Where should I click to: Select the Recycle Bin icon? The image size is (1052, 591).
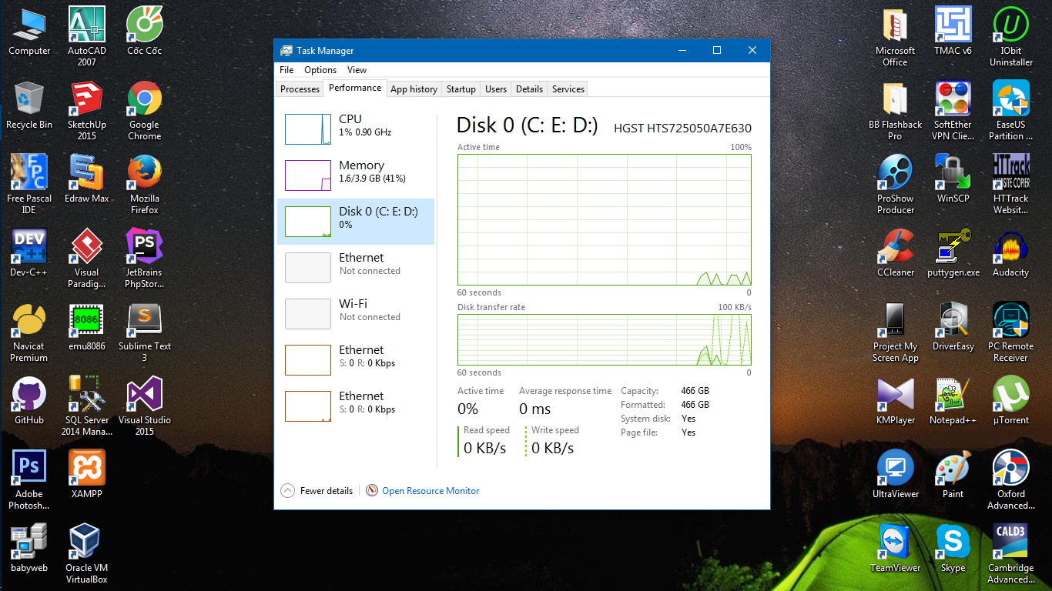click(29, 104)
